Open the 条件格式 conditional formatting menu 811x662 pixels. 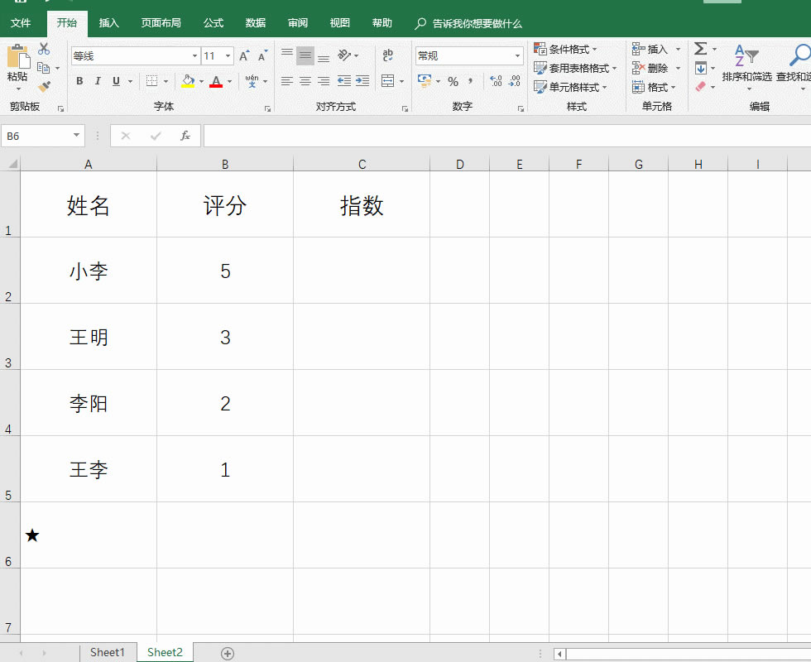coord(565,49)
